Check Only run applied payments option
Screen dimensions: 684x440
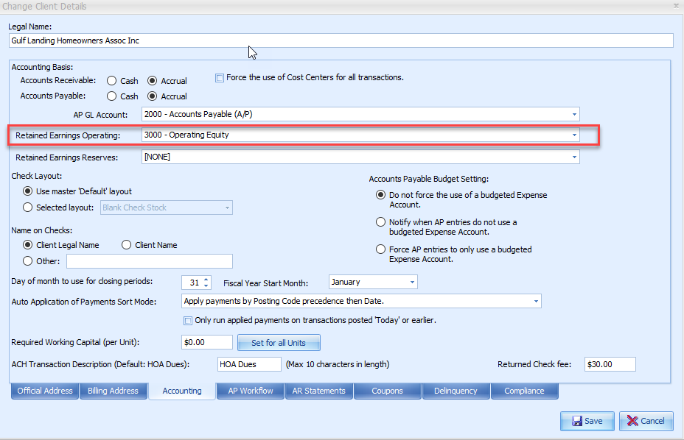pos(188,320)
